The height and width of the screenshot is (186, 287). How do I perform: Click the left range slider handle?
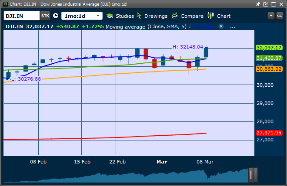tap(251, 175)
